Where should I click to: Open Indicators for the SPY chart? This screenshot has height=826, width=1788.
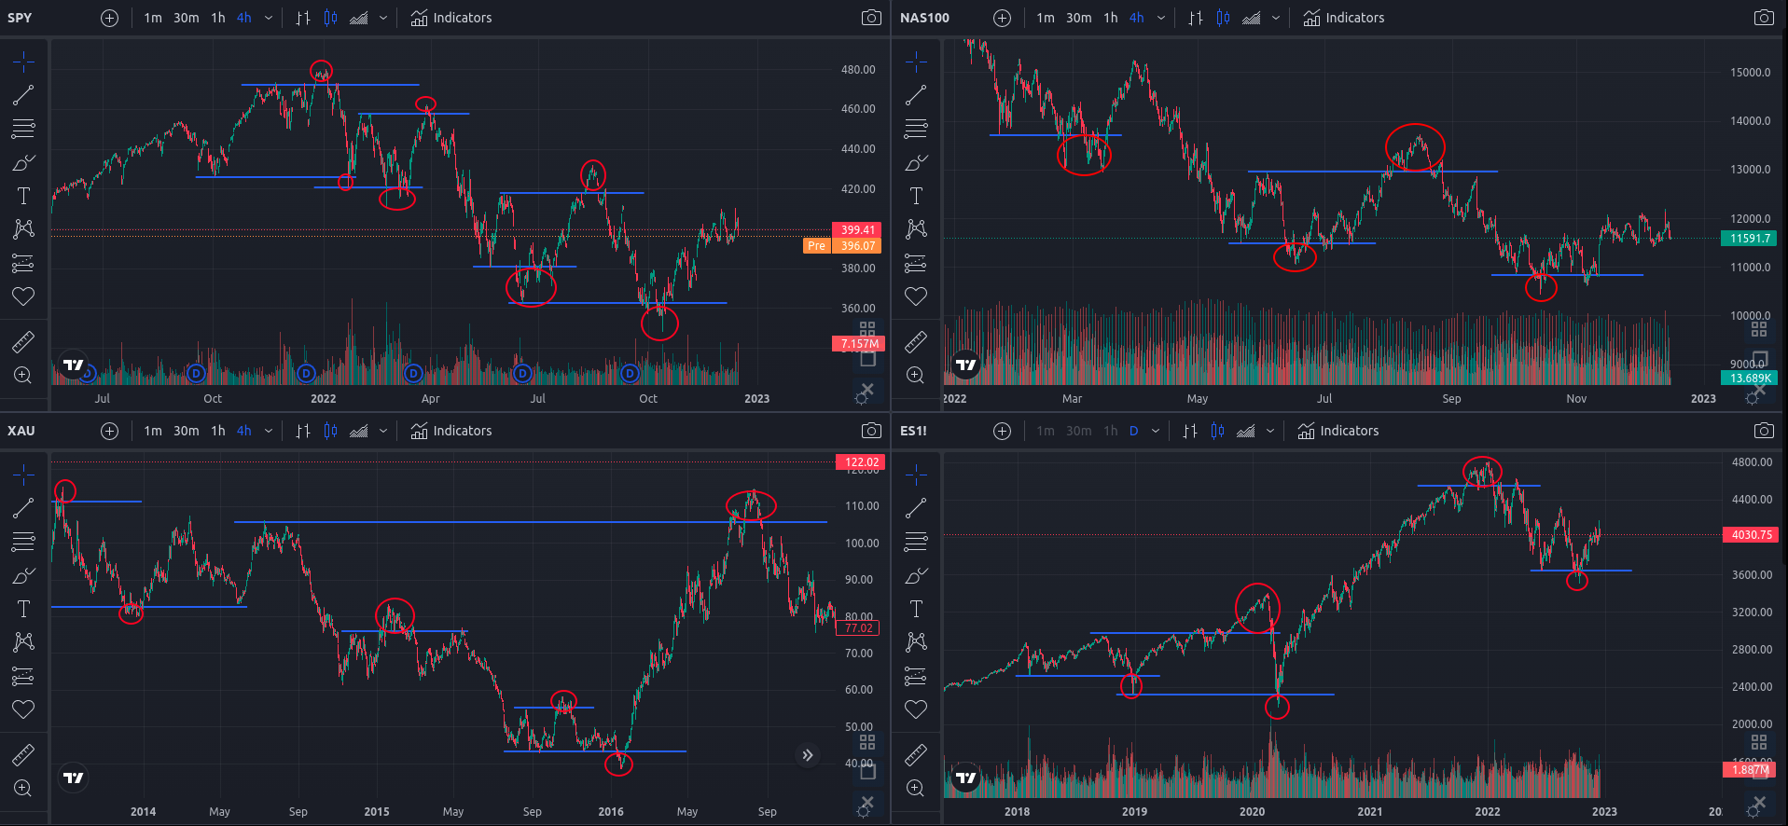click(451, 18)
